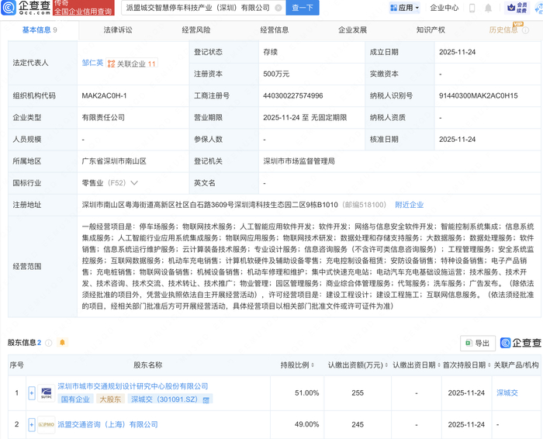Expand the first shareholder row plus toggle
Image resolution: width=543 pixels, height=439 pixels.
[x=32, y=392]
